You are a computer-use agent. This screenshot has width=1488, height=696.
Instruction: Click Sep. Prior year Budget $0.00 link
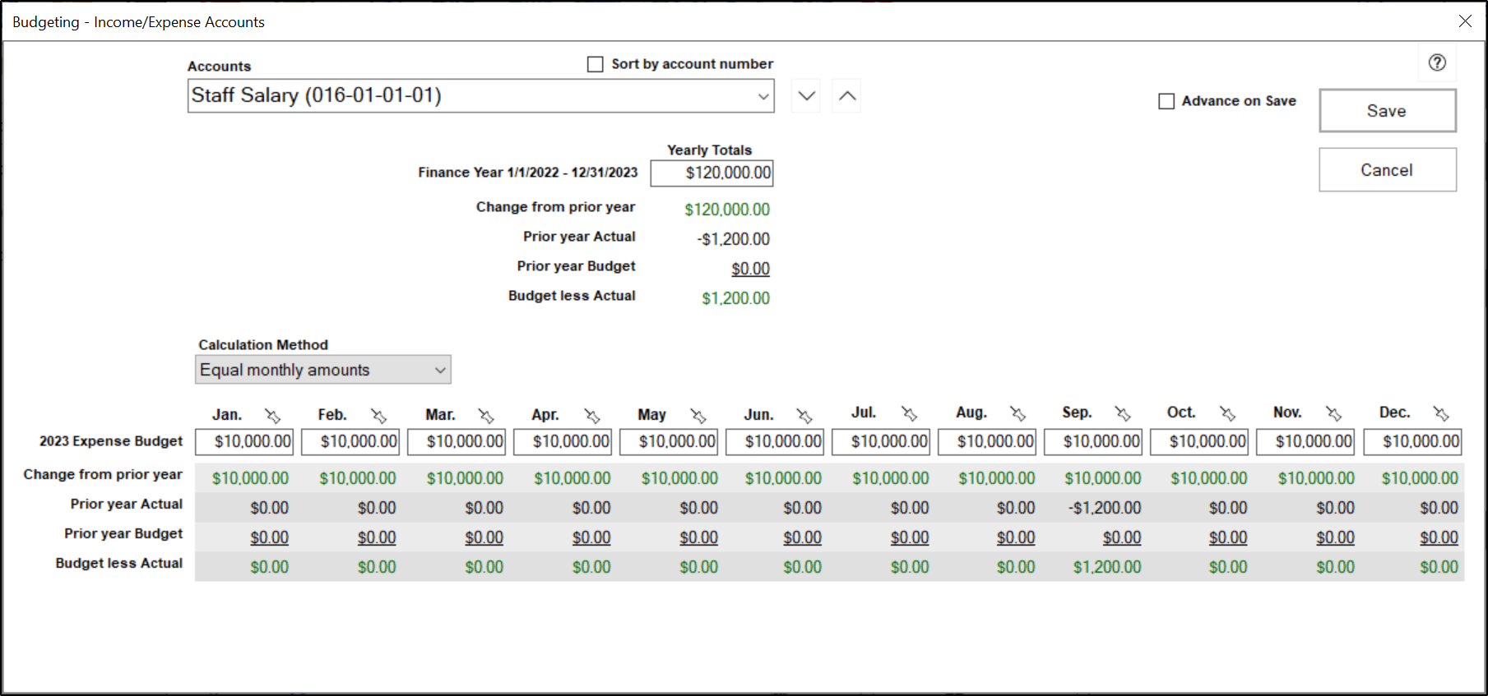click(1121, 537)
